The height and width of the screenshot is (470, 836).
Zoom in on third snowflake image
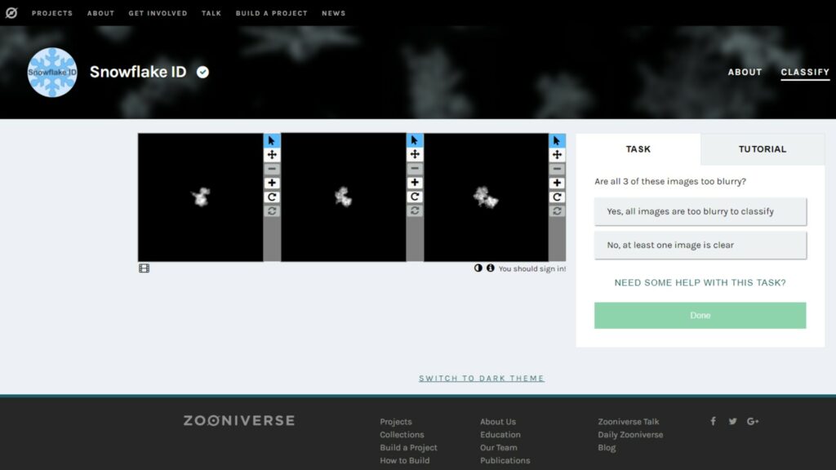pyautogui.click(x=557, y=183)
